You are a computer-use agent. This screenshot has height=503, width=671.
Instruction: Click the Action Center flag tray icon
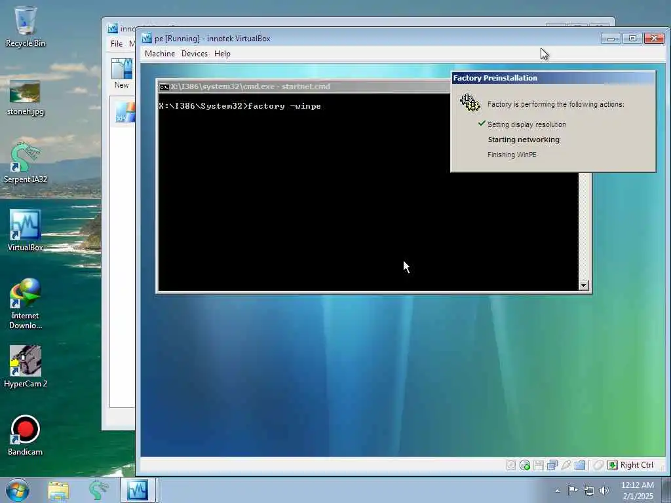click(572, 490)
